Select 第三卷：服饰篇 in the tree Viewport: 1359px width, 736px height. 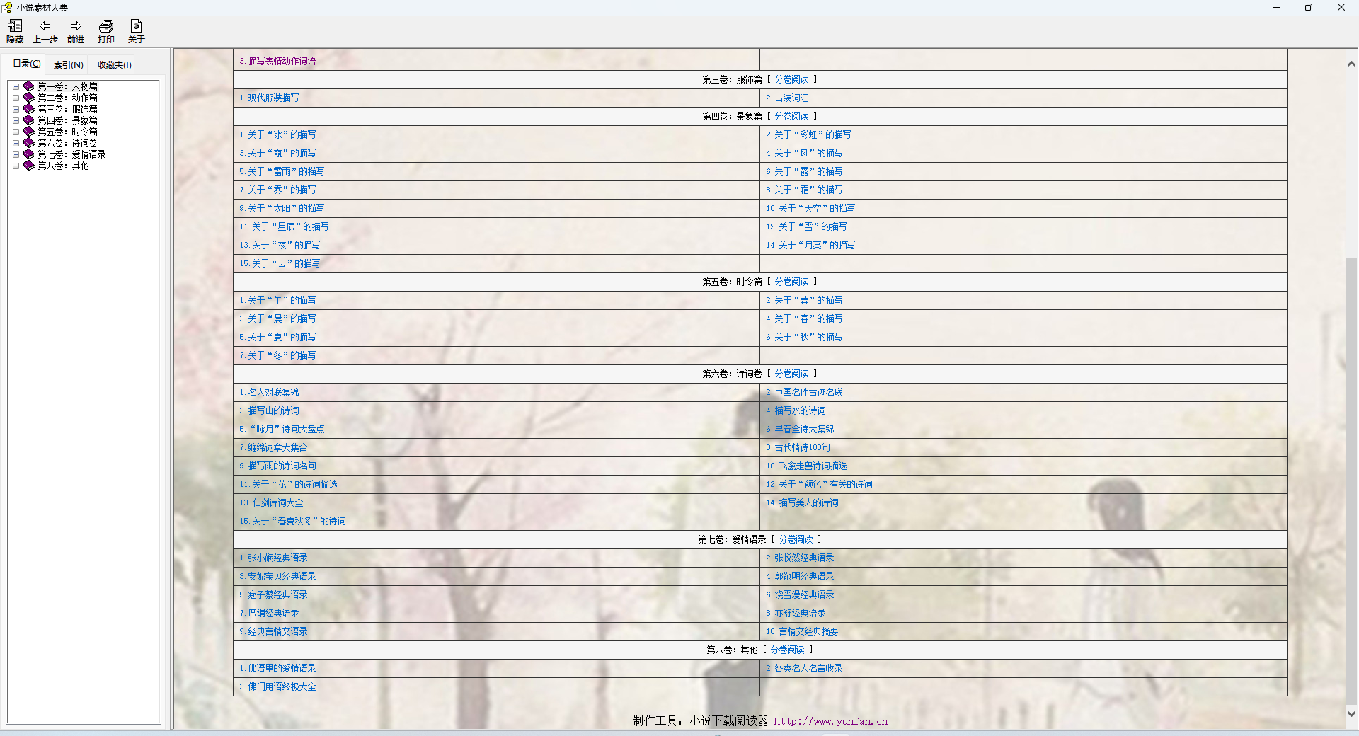click(67, 109)
